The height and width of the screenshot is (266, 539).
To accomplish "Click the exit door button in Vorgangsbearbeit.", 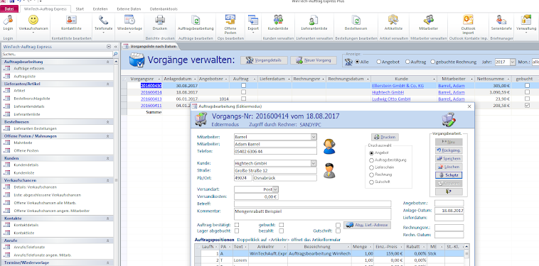I will point(449,192).
